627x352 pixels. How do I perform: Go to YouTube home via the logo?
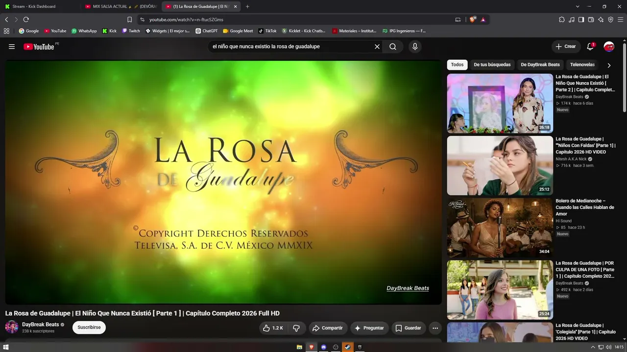coord(39,46)
